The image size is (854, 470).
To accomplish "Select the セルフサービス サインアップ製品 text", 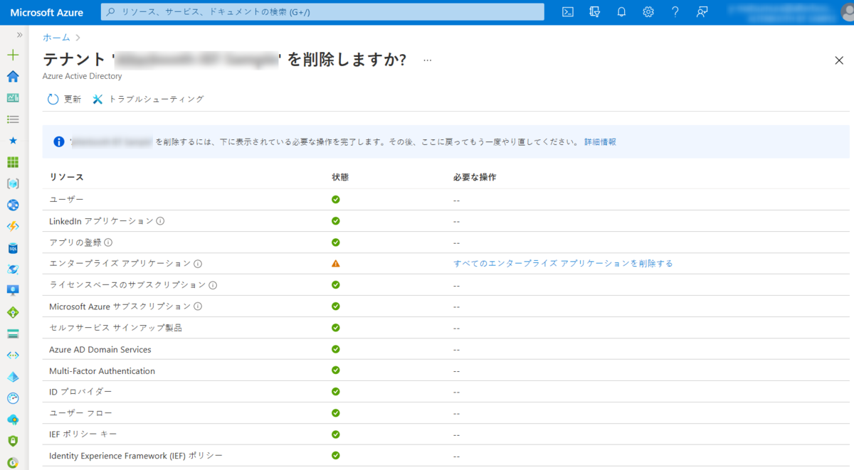I will [115, 328].
